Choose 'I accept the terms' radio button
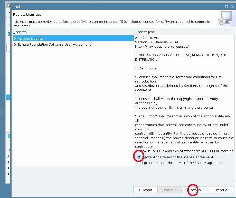The image size is (236, 198). (139, 157)
